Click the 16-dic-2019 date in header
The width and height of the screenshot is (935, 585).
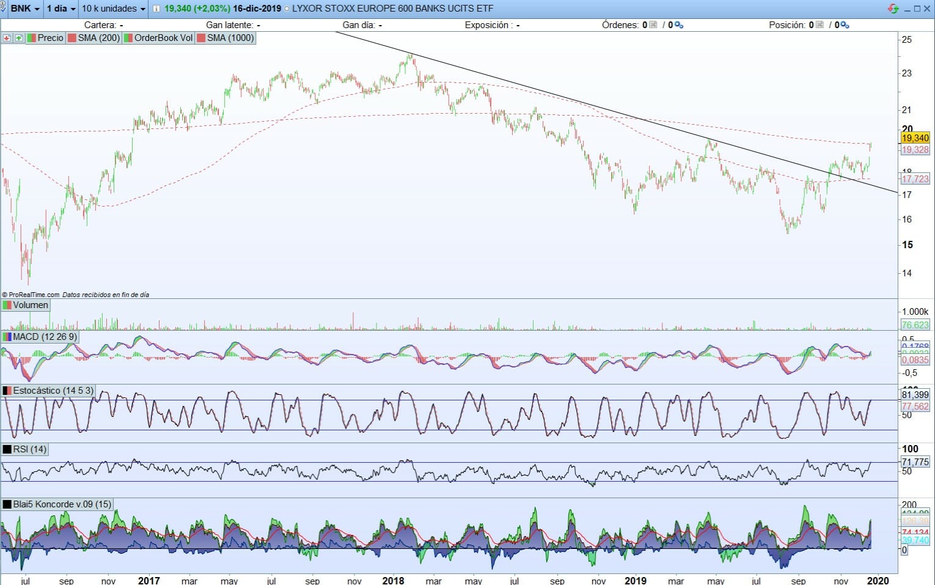point(257,9)
